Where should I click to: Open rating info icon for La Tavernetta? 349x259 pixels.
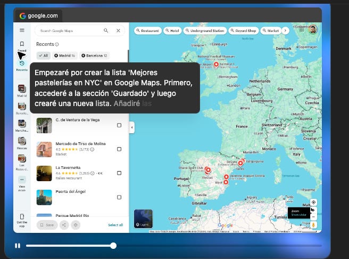pos(93,173)
